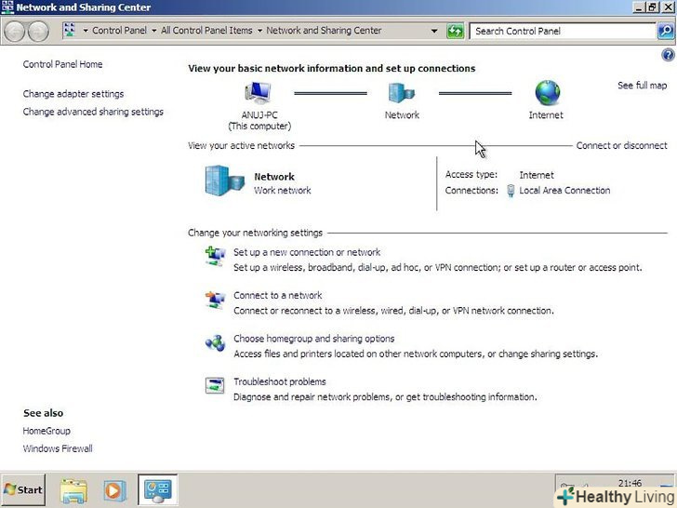The width and height of the screenshot is (677, 508).
Task: Click the address bar network location icon
Action: (69, 31)
